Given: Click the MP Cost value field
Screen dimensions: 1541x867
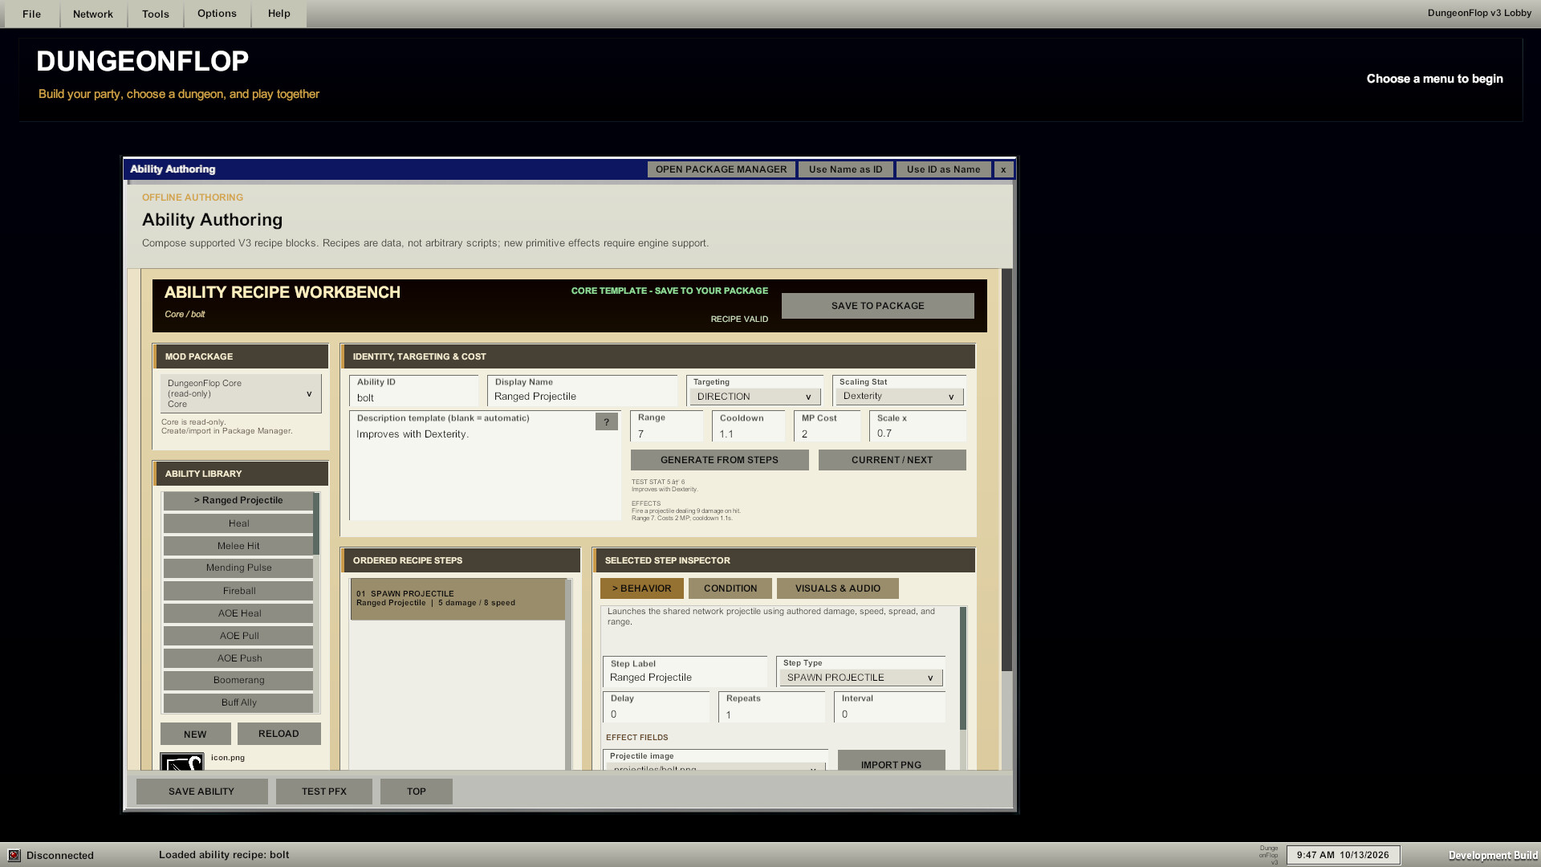Looking at the screenshot, I should coord(827,426).
